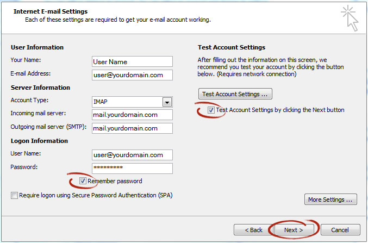Focus the logon User Name field
368x243 pixels.
point(132,155)
